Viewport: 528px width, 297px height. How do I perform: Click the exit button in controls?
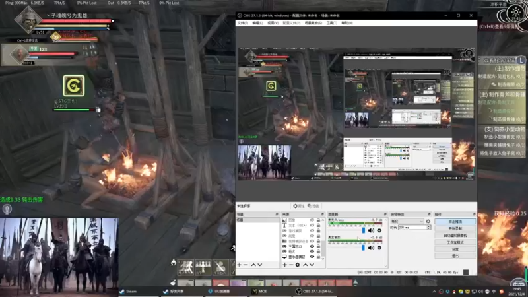455,256
